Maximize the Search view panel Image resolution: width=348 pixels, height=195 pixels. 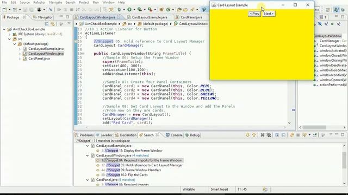pyautogui.click(x=343, y=134)
